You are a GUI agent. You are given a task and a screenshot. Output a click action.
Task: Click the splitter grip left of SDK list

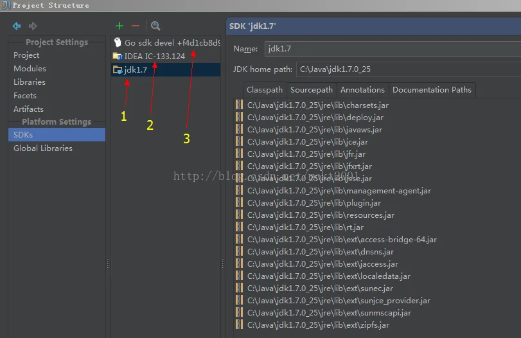tap(108, 263)
